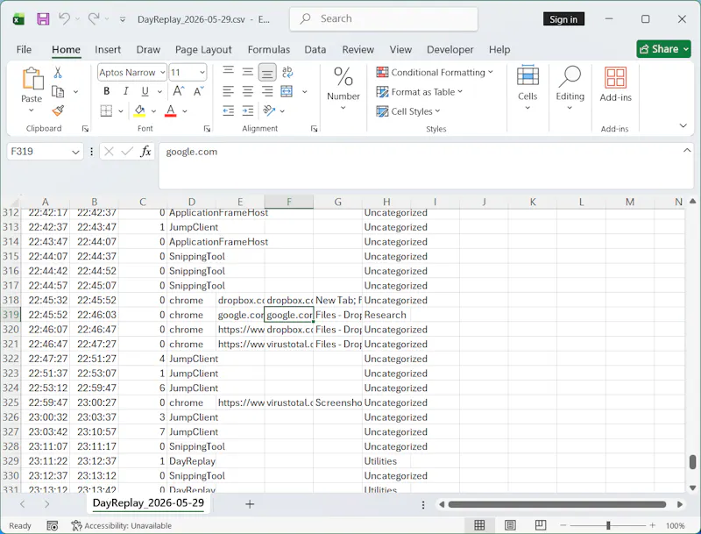Switch to Normal view icon
The height and width of the screenshot is (534, 701).
(479, 525)
